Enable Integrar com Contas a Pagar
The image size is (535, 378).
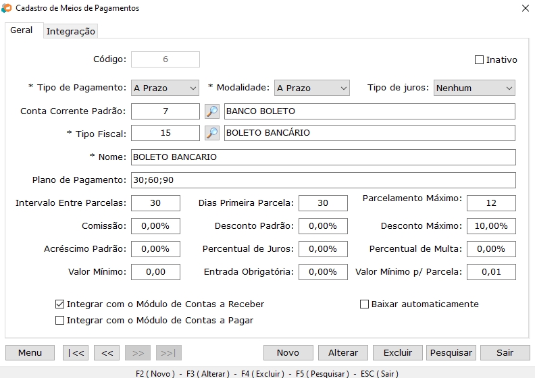pos(60,321)
